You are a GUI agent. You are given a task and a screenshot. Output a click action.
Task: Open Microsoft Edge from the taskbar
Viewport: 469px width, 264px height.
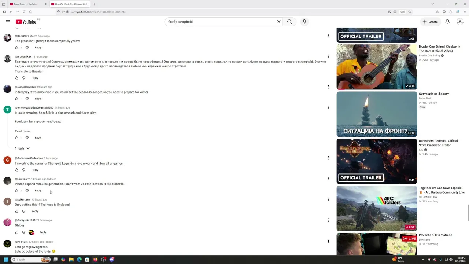click(79, 260)
